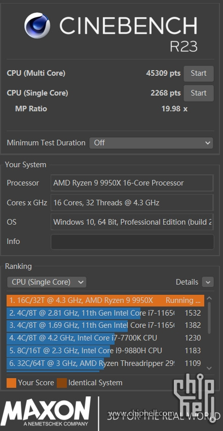
Task: Open the CPU (Single Core) ranking dropdown
Action: pyautogui.click(x=47, y=282)
